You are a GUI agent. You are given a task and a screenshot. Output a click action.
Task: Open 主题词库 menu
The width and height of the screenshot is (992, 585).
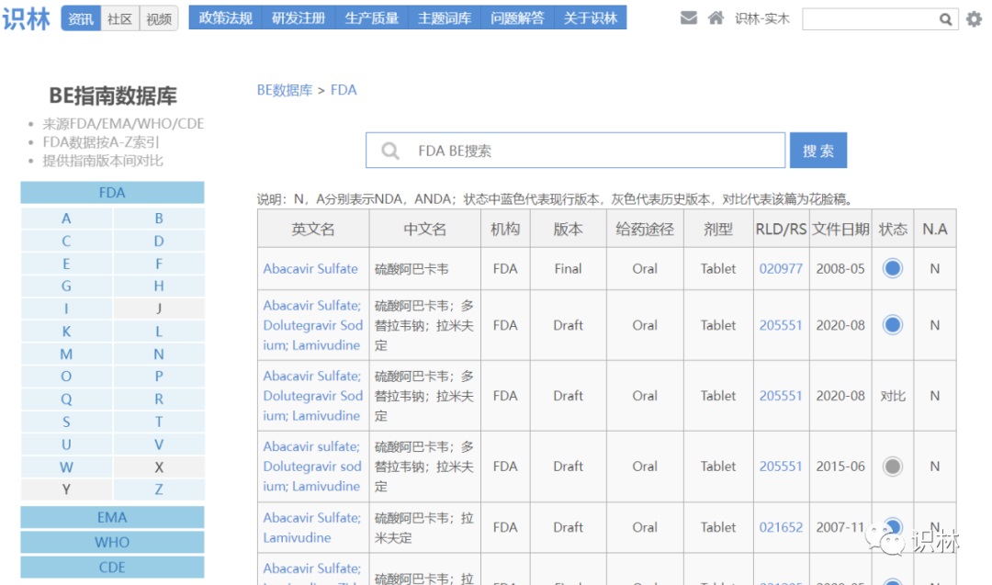coord(445,17)
